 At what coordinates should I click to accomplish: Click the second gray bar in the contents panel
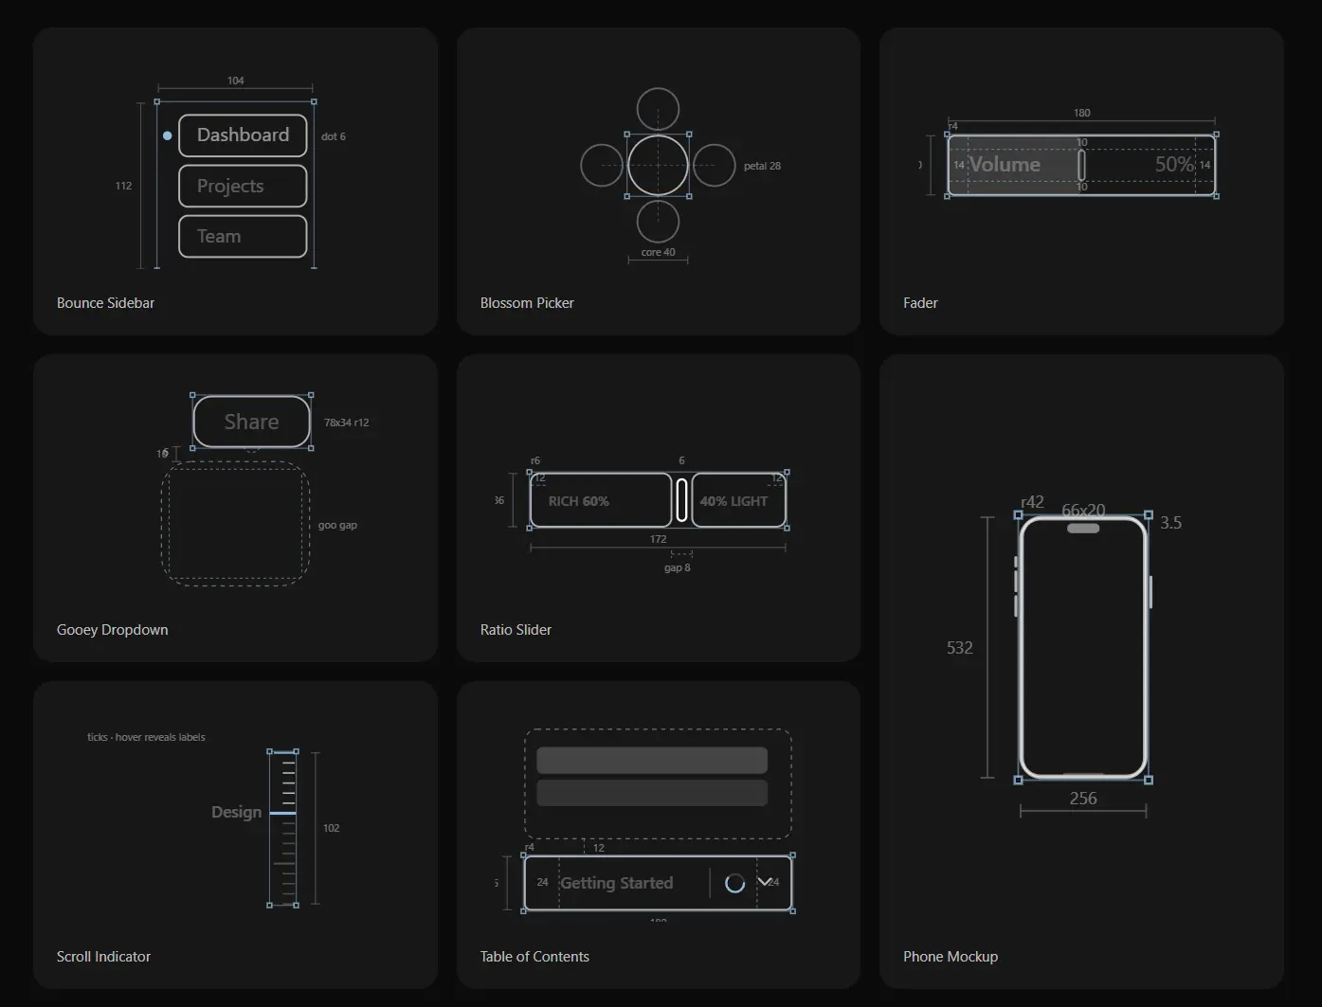652,793
